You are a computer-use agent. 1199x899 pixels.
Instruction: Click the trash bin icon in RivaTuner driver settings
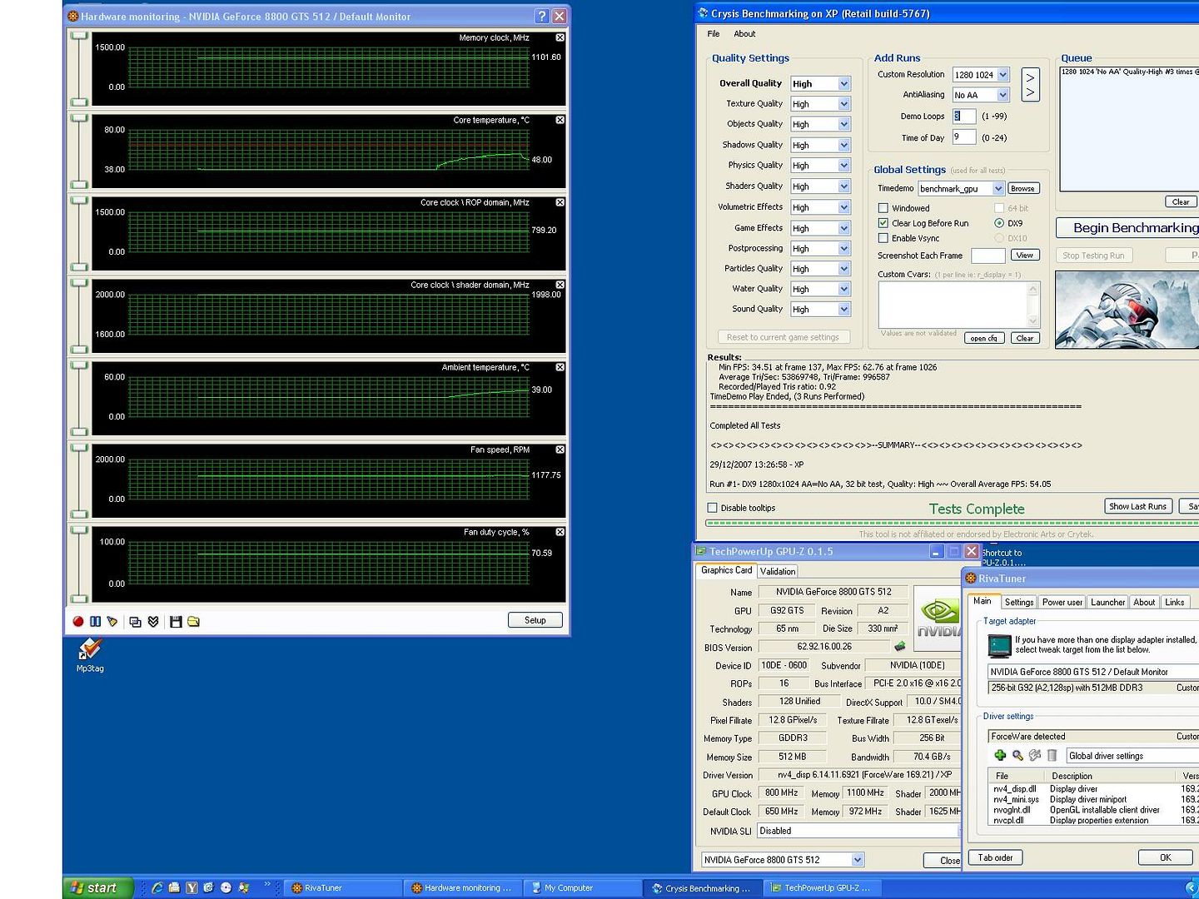point(1052,755)
